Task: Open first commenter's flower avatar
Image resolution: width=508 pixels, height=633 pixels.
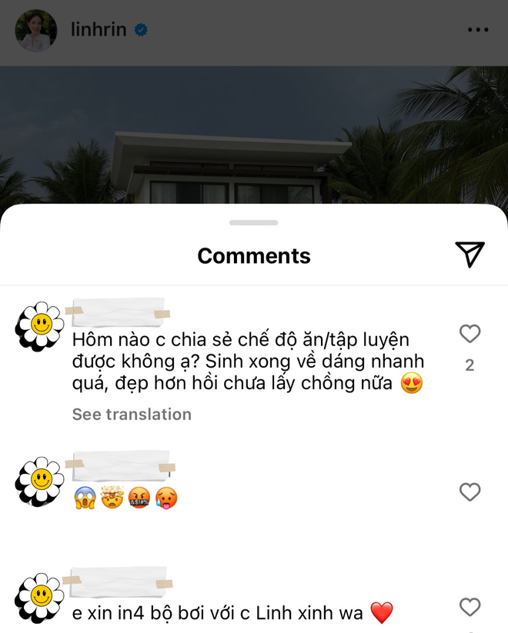Action: click(x=39, y=326)
